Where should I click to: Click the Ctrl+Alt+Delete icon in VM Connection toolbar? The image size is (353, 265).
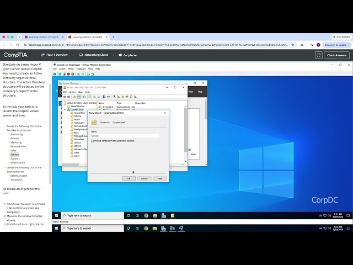[x=55, y=74]
